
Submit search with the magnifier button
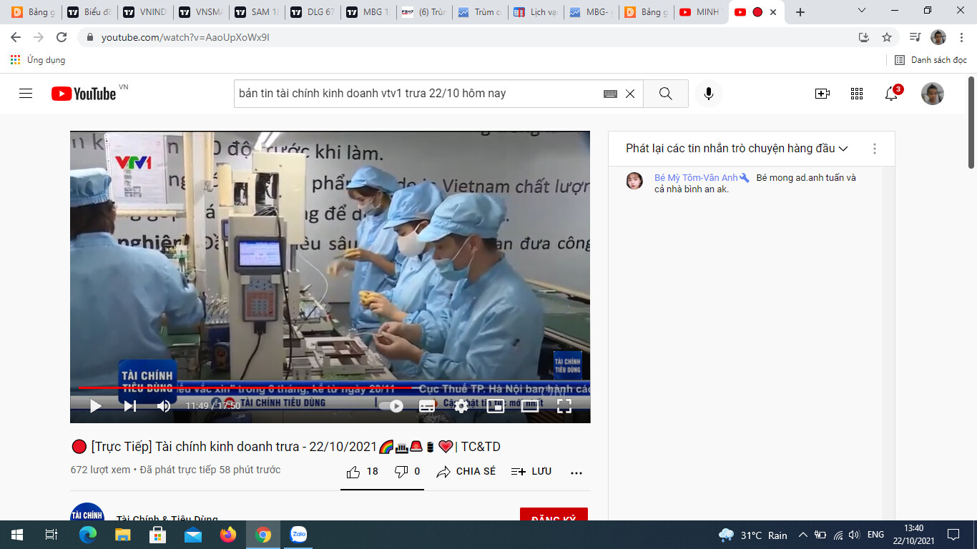click(x=666, y=94)
